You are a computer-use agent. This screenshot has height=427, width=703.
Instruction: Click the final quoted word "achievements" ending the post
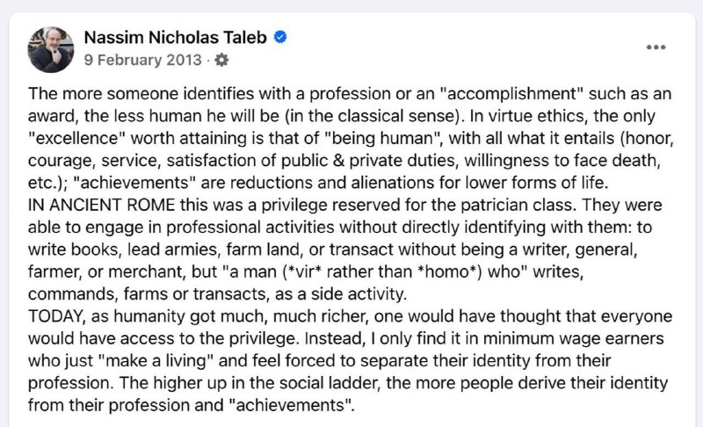pyautogui.click(x=290, y=405)
